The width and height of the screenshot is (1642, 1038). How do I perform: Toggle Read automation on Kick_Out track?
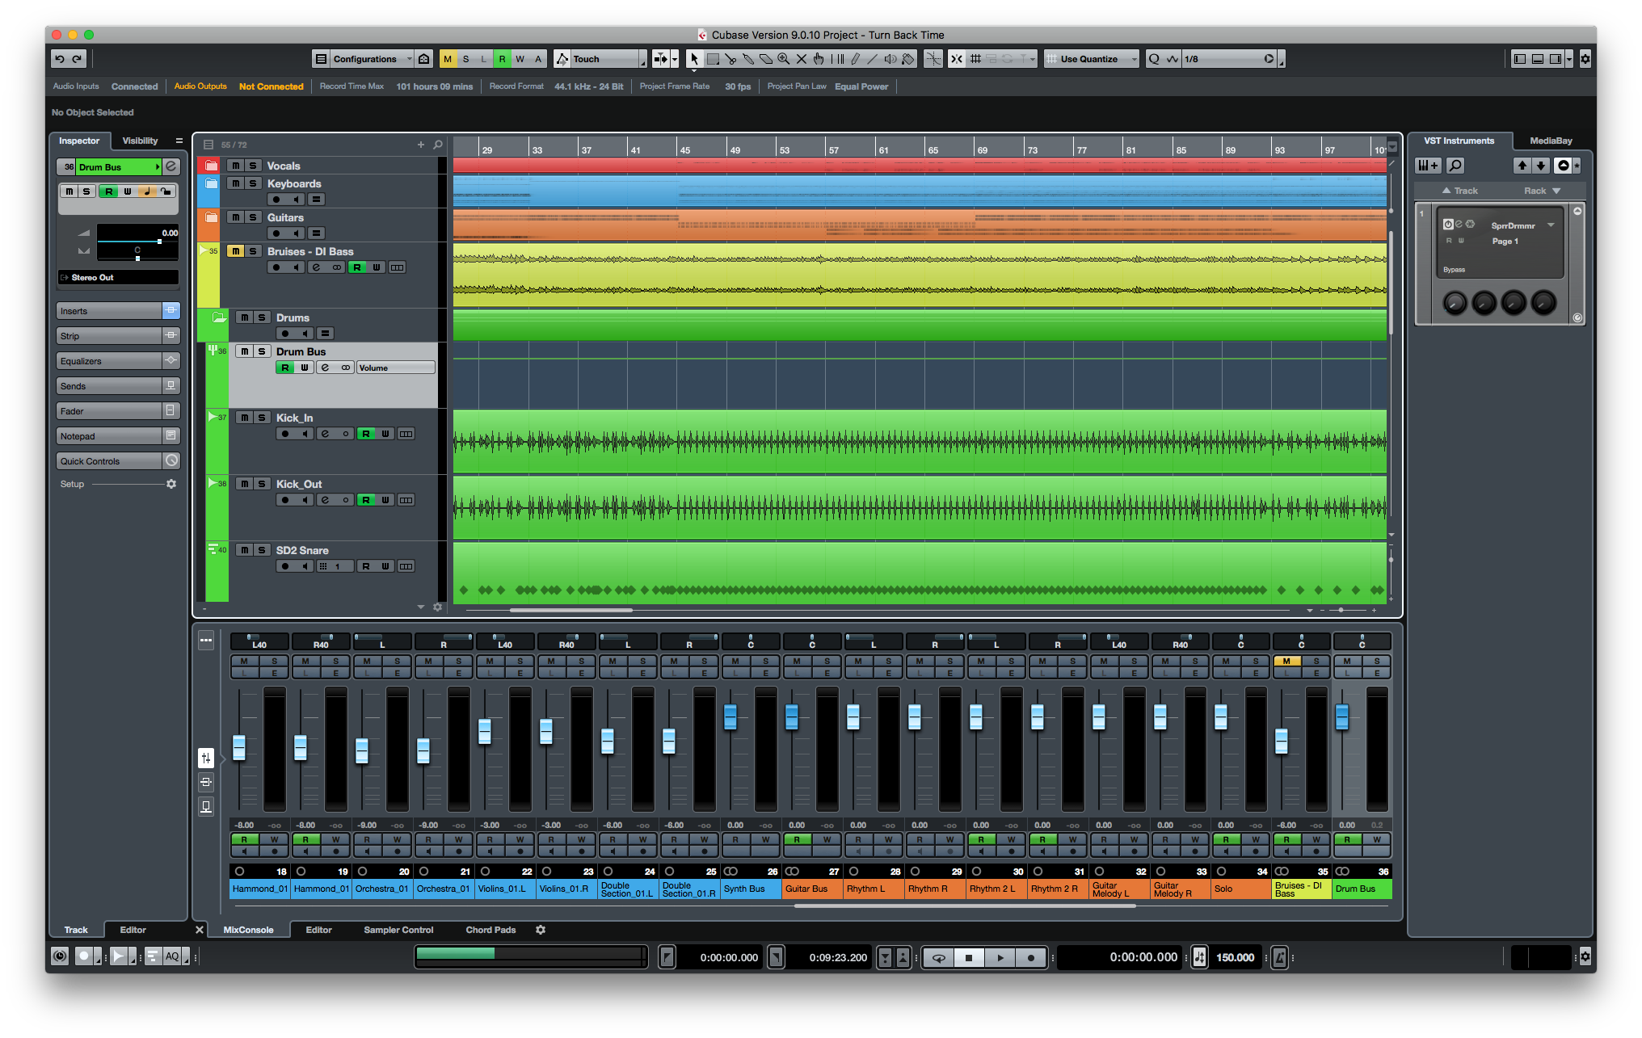[x=366, y=500]
